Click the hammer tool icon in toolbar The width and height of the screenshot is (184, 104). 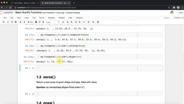(93, 22)
